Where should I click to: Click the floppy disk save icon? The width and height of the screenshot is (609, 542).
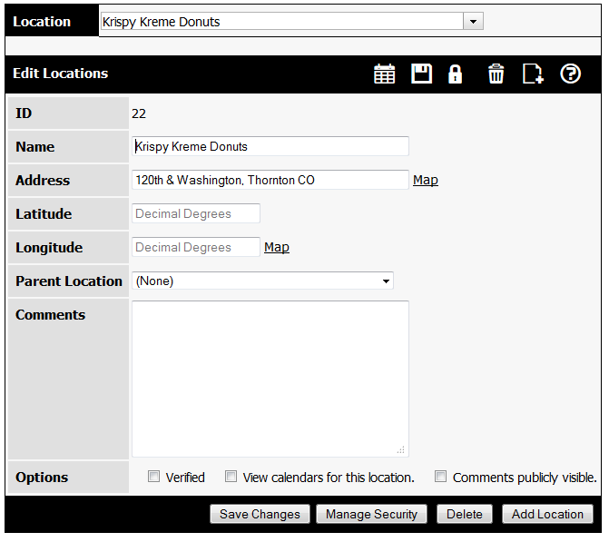pos(421,74)
